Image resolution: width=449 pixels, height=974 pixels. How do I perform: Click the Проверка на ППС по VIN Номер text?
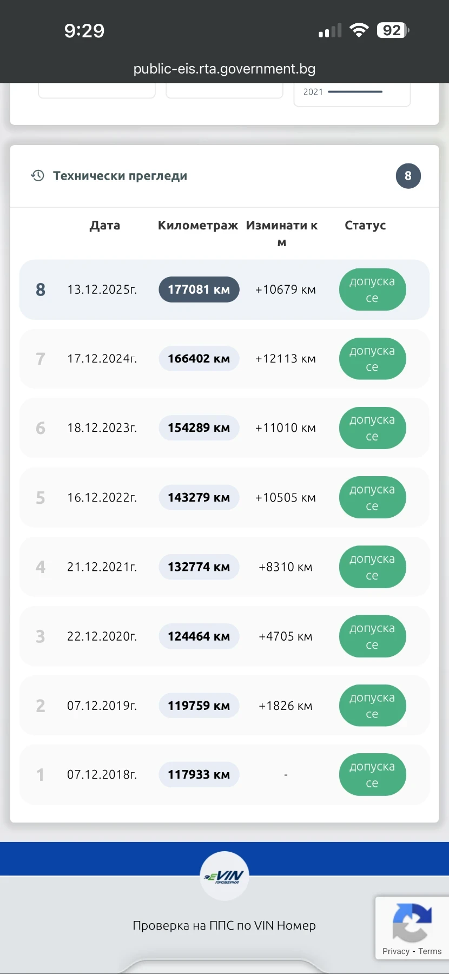(x=224, y=925)
